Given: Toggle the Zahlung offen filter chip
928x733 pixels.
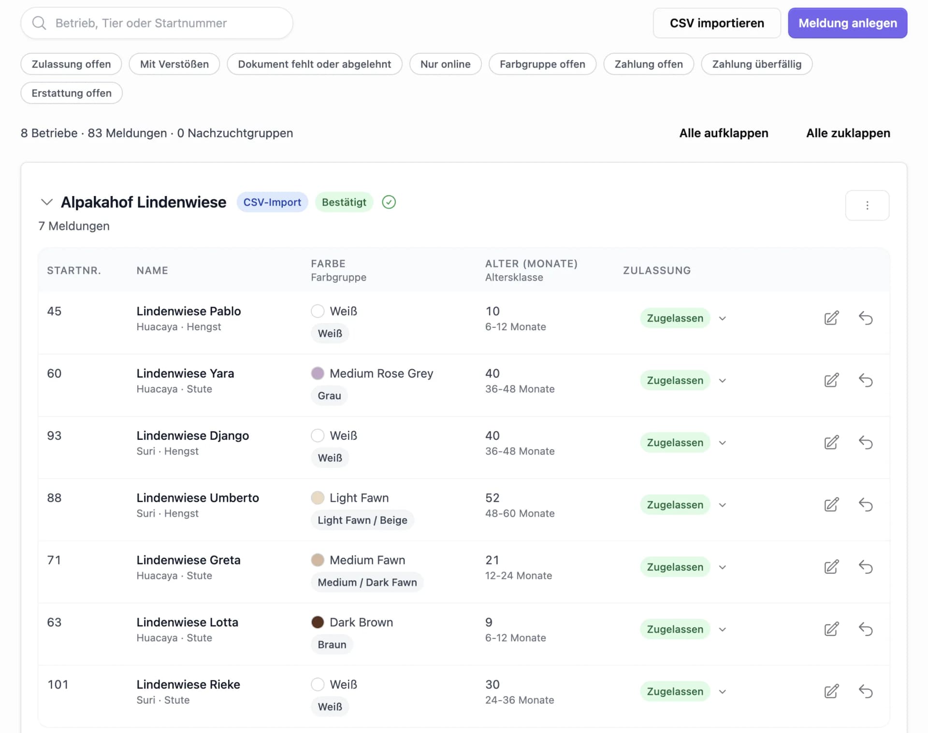Looking at the screenshot, I should [649, 64].
